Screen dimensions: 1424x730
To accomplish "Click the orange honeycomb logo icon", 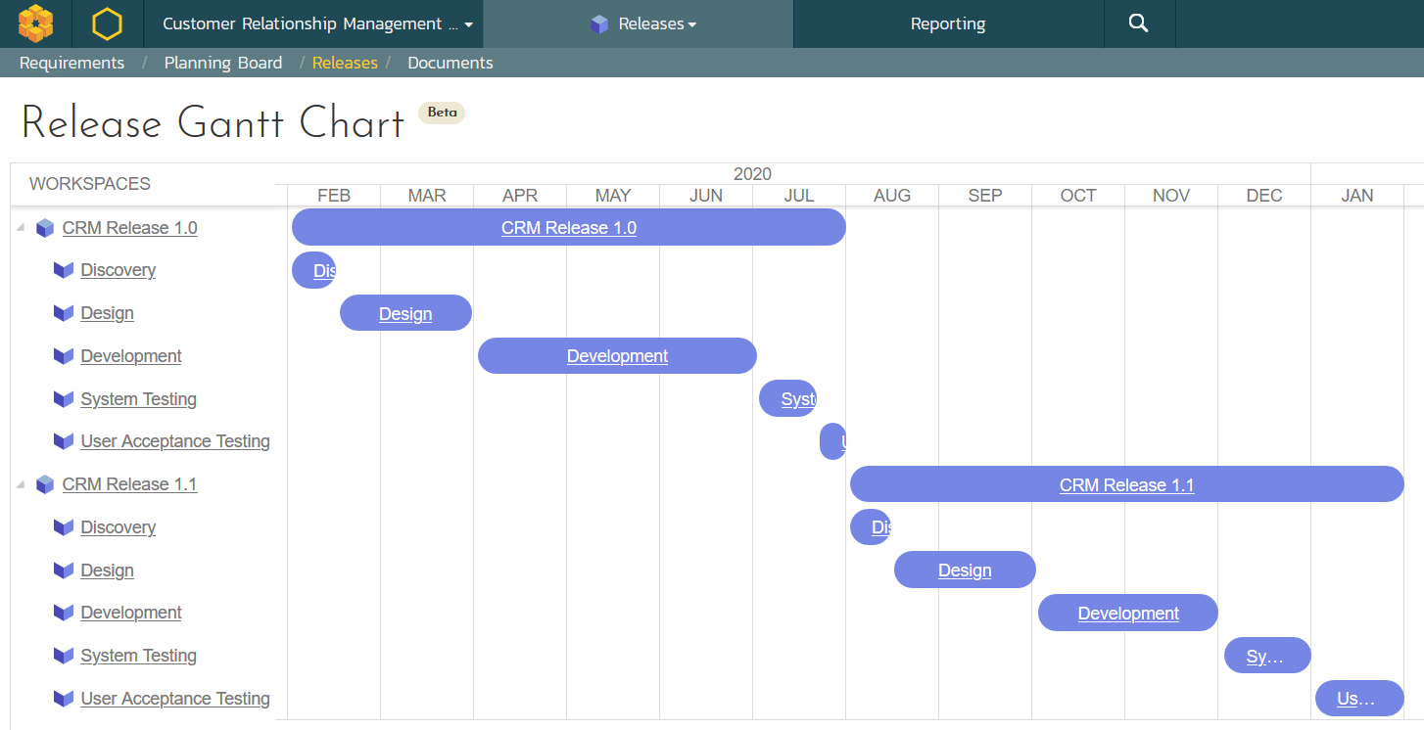I will (36, 23).
